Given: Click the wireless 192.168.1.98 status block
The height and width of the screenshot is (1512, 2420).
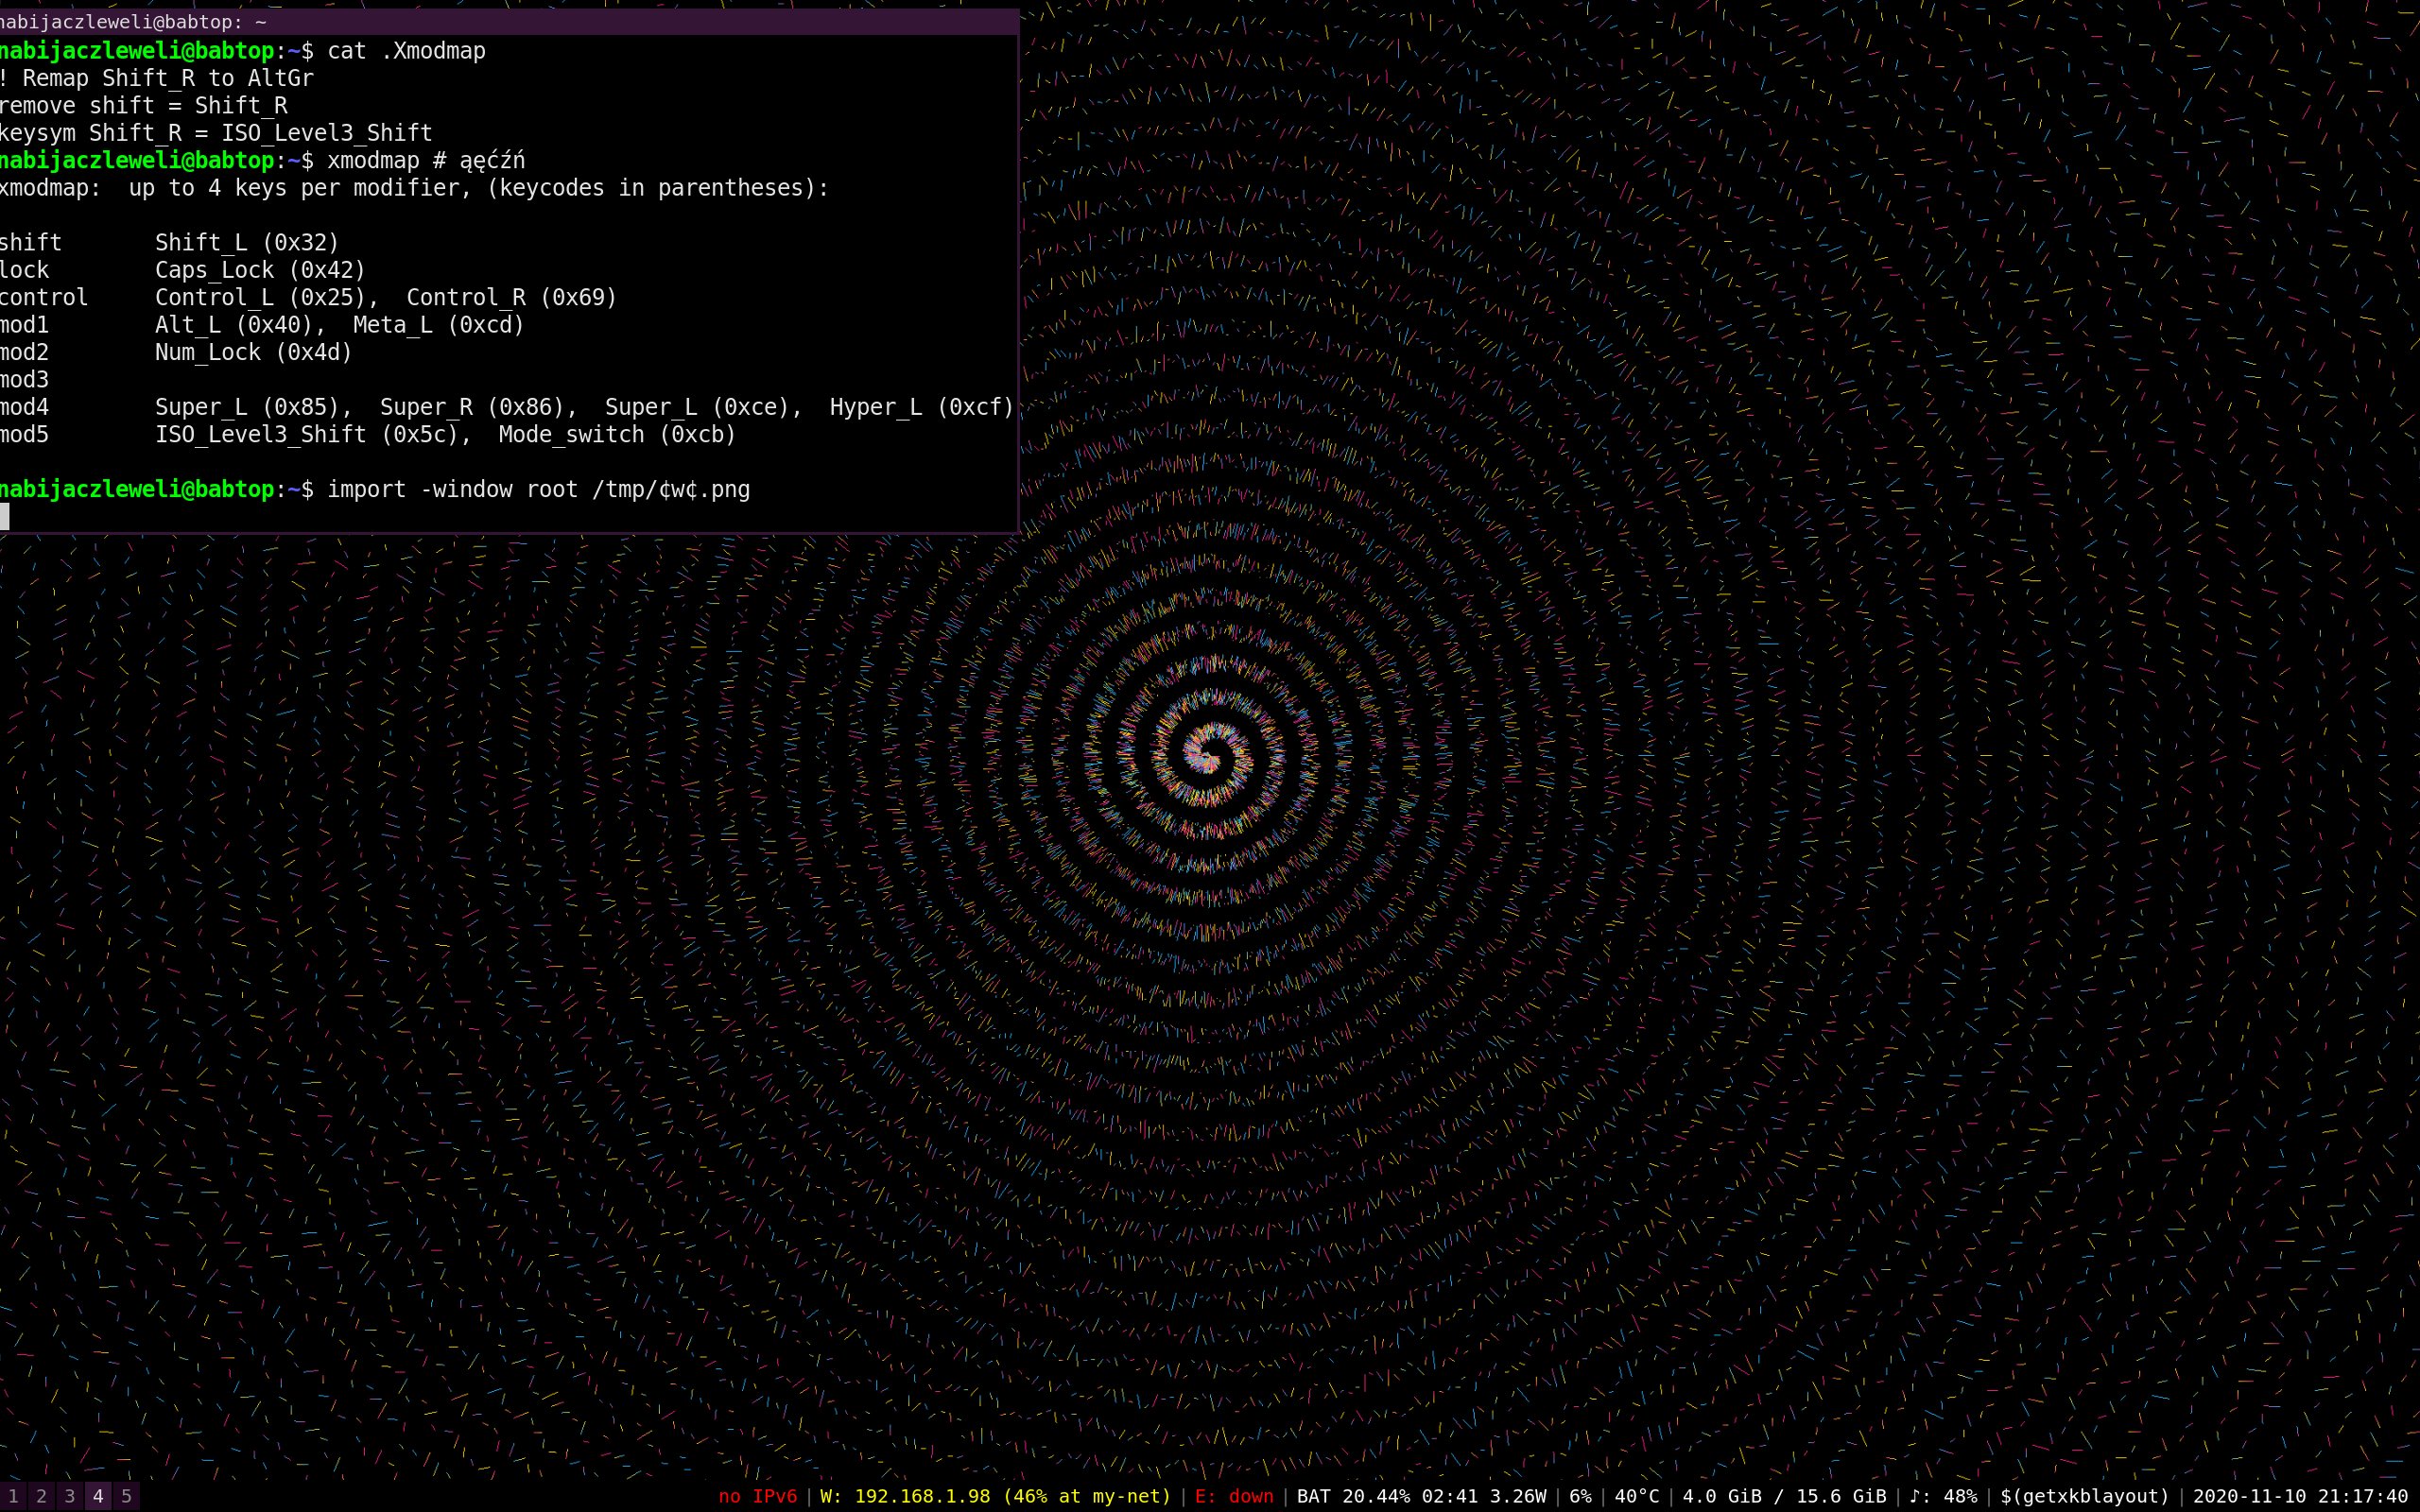Looking at the screenshot, I should coord(994,1496).
